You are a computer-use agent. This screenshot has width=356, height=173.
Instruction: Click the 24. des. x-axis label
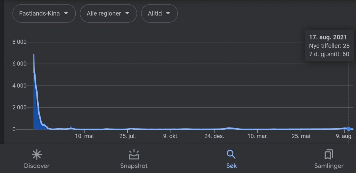pos(214,136)
